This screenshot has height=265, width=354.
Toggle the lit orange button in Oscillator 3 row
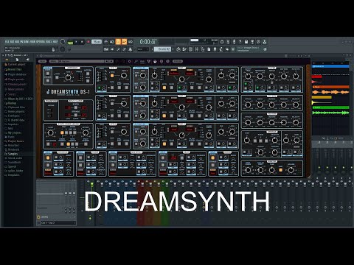point(164,144)
